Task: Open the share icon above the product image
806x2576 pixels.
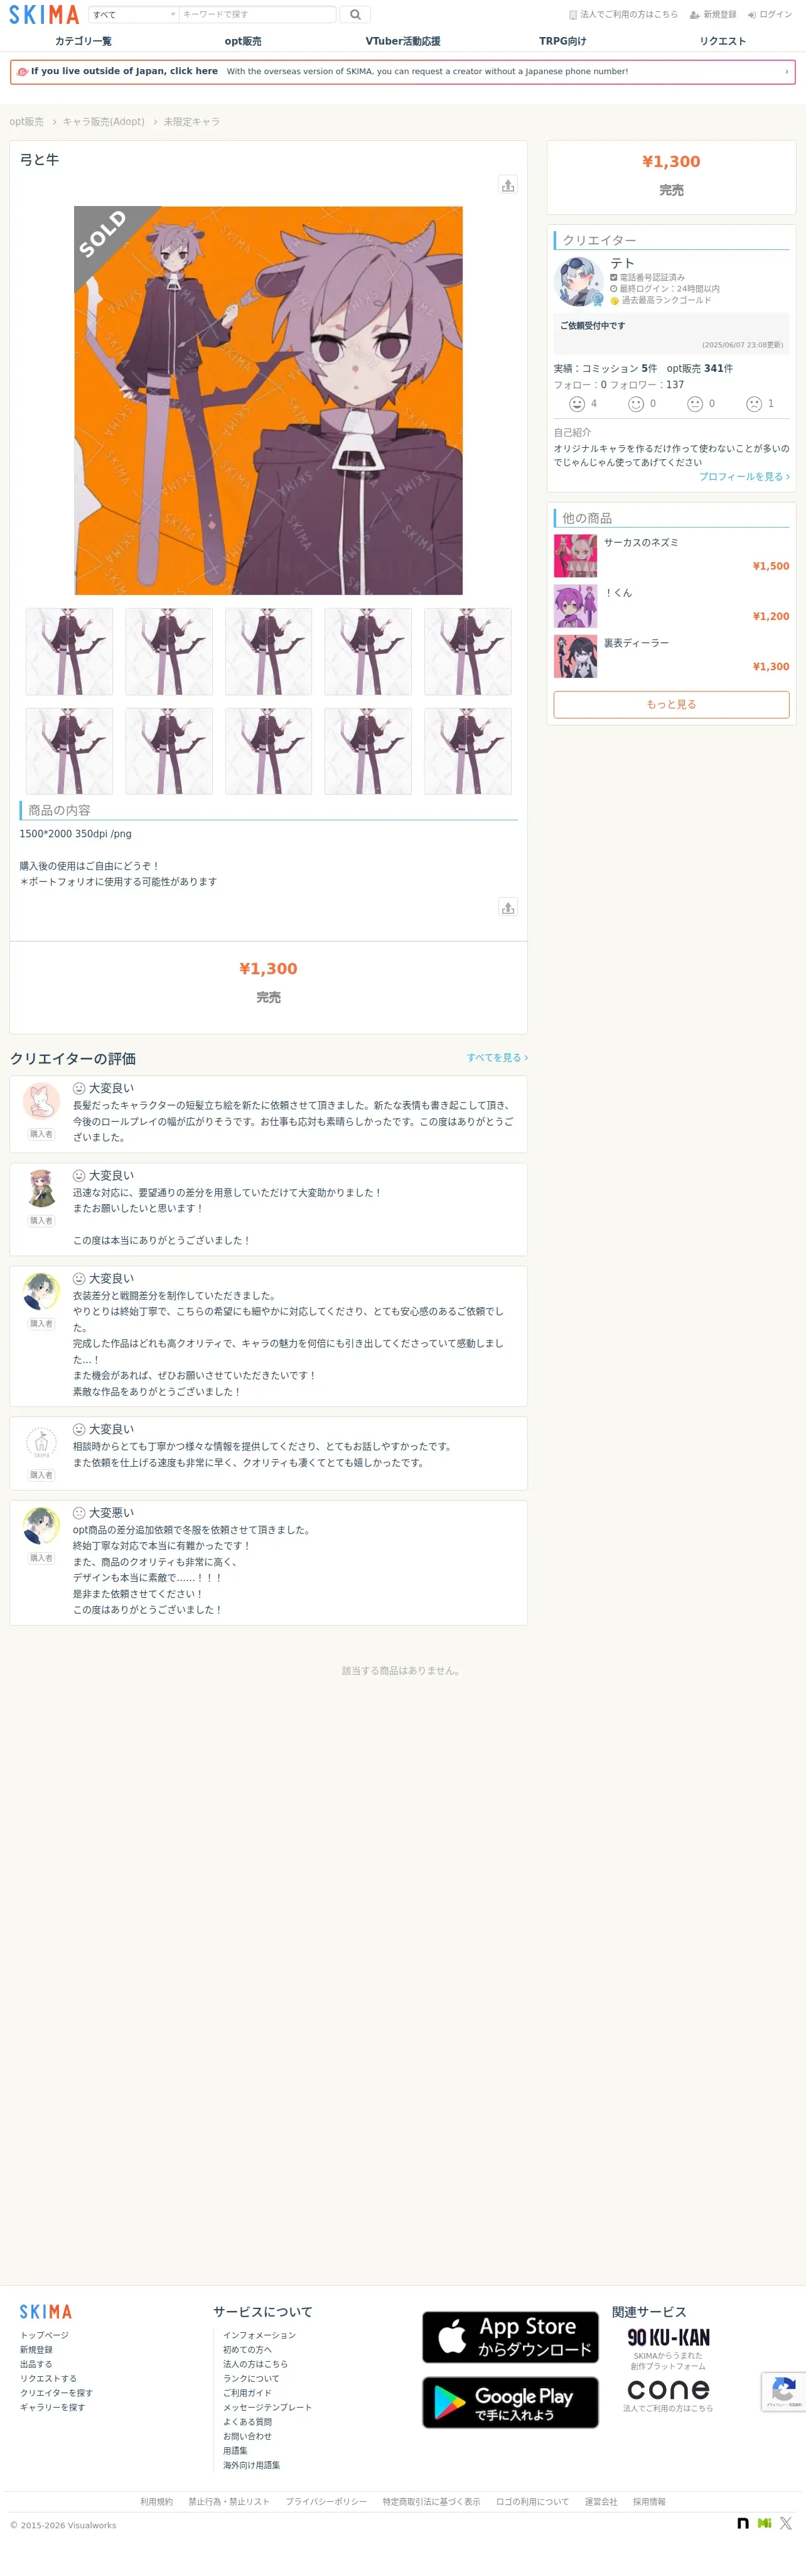Action: point(507,185)
